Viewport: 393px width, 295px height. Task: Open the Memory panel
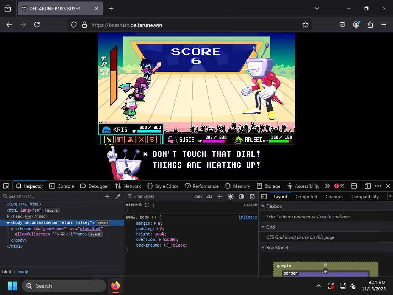pos(237,186)
